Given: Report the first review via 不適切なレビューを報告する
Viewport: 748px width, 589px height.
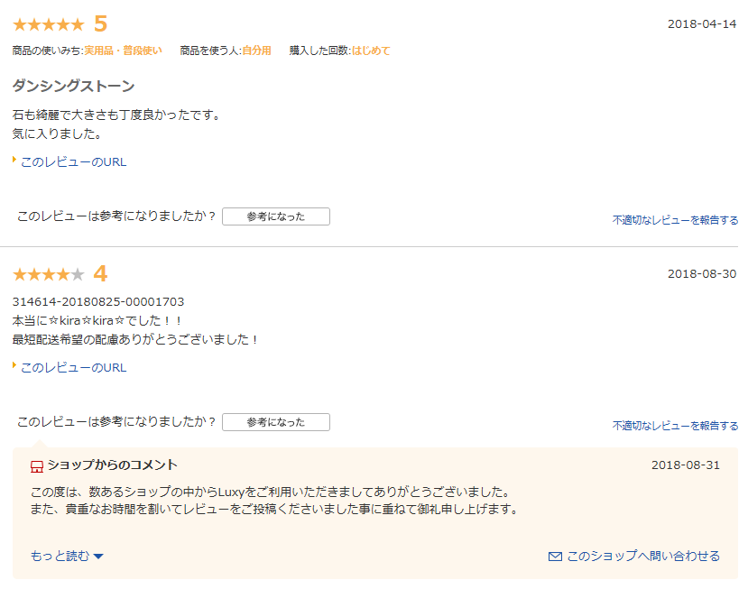Looking at the screenshot, I should 675,220.
